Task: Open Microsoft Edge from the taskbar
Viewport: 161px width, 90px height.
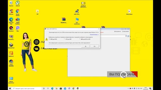Action: click(52, 88)
